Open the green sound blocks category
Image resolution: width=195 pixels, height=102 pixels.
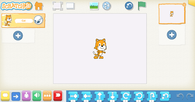click(x=37, y=96)
